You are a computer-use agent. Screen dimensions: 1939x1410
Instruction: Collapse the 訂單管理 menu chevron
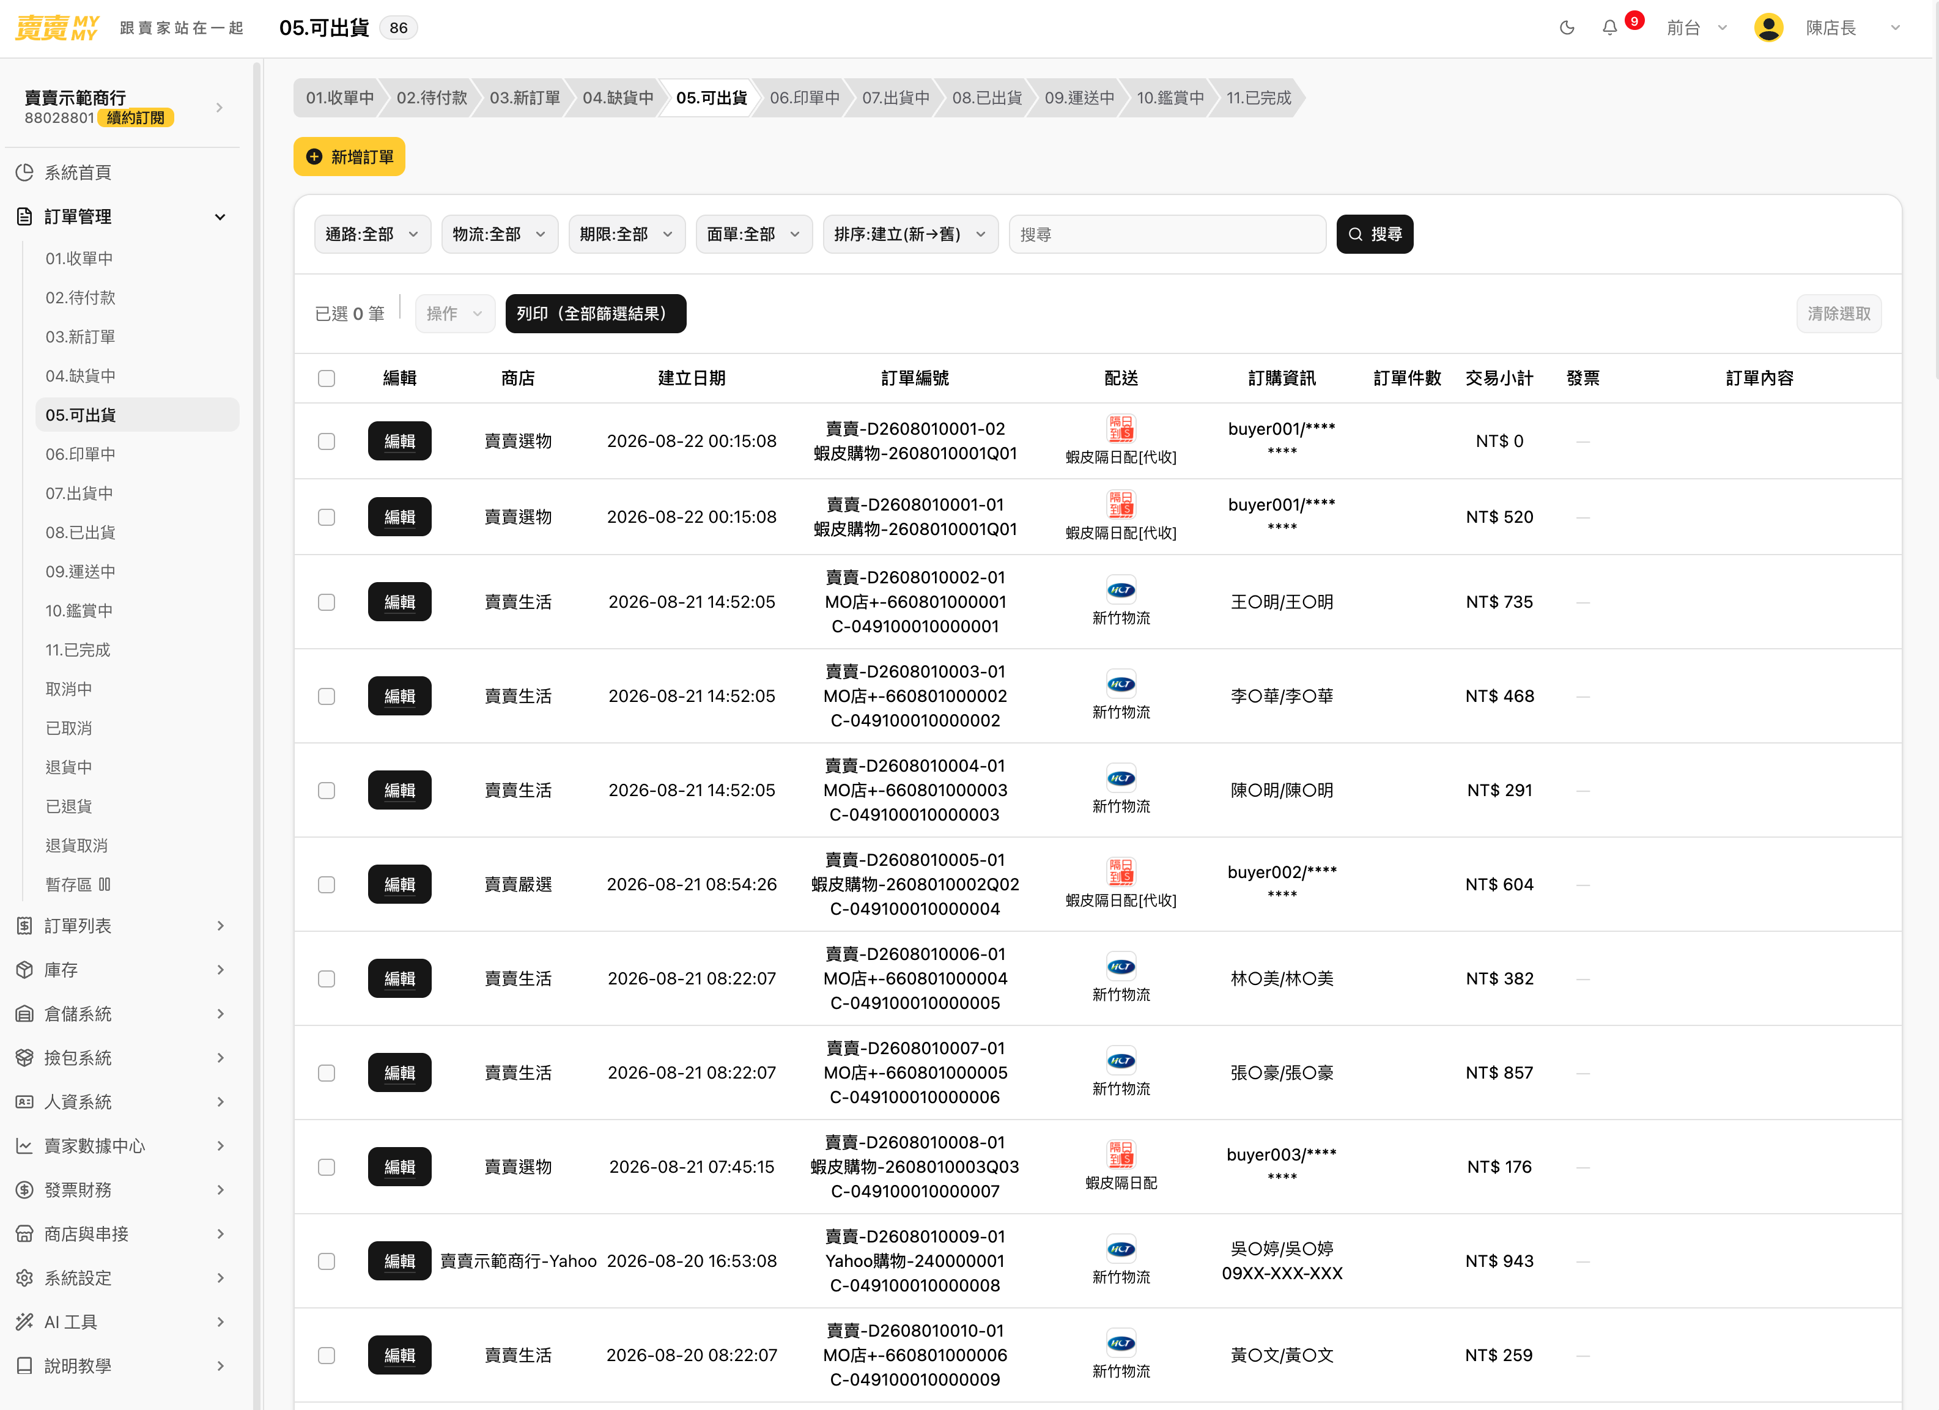pyautogui.click(x=221, y=216)
